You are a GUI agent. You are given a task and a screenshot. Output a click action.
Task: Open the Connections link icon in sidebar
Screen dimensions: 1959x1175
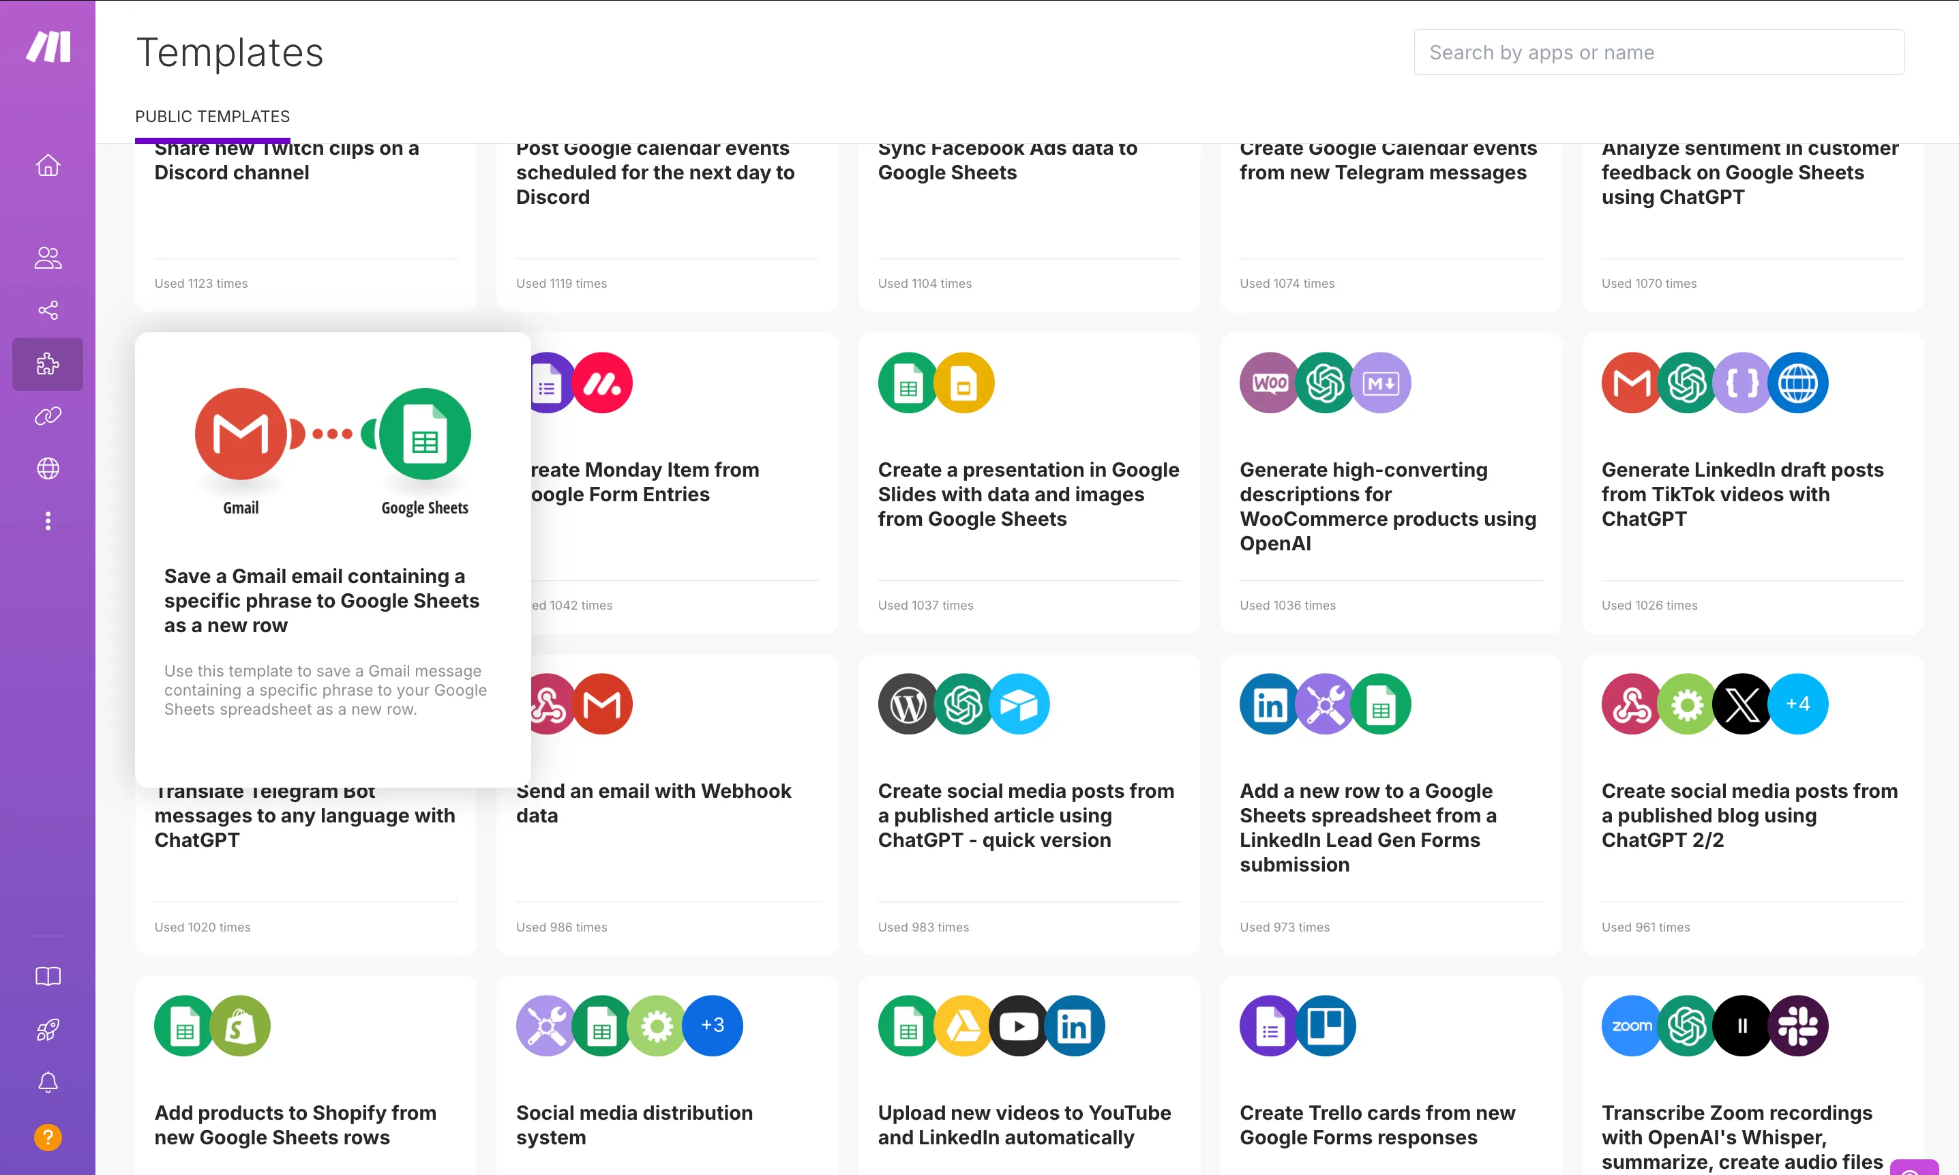pyautogui.click(x=48, y=416)
